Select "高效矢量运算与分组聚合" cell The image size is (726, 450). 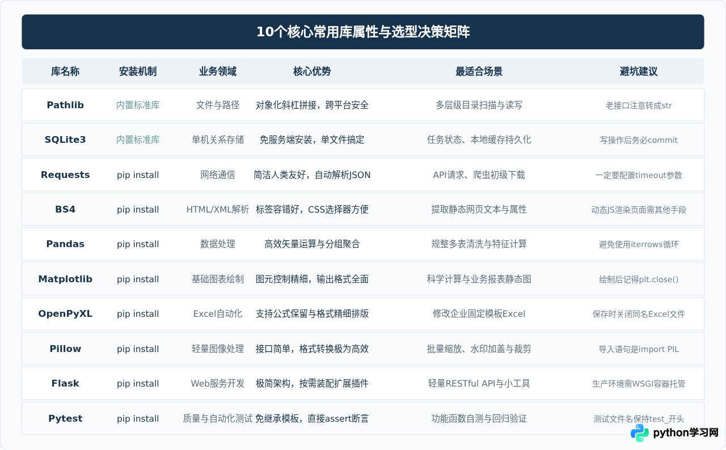pyautogui.click(x=312, y=244)
